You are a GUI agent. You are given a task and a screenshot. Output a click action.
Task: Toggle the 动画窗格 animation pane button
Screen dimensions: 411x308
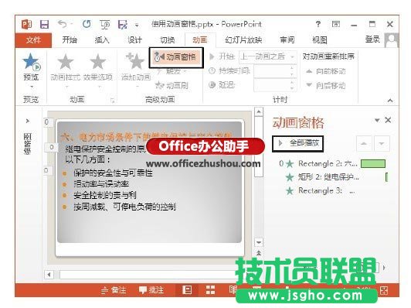tap(176, 57)
